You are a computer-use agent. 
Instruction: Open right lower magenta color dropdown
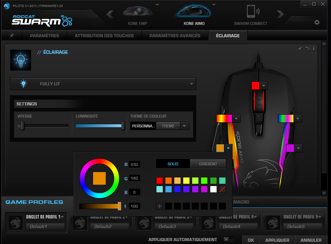pos(298,148)
